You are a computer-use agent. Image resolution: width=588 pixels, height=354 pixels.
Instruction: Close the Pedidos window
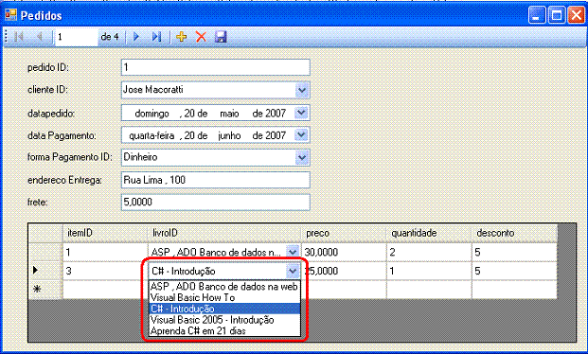pos(576,15)
